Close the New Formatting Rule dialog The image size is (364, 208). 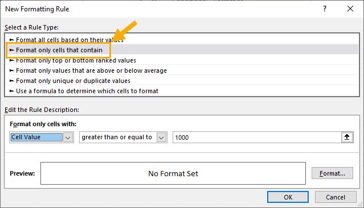point(350,9)
